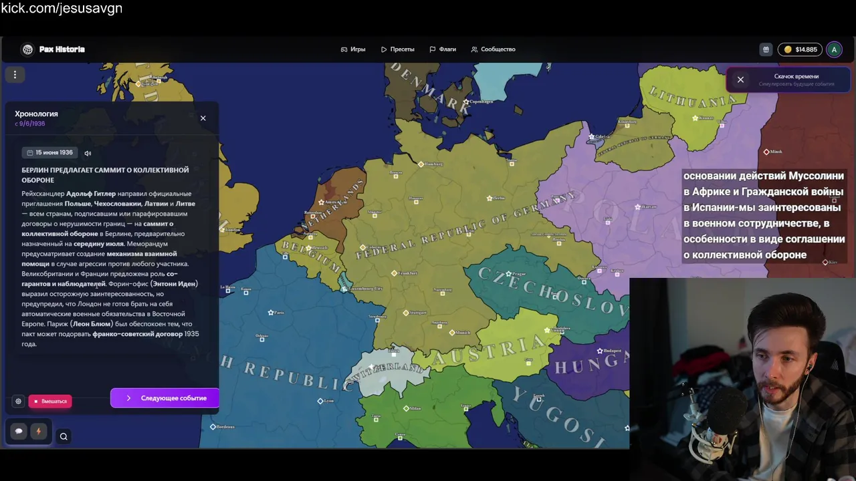Screen dimensions: 856x481
Task: Open the map search magnifier
Action: point(64,437)
